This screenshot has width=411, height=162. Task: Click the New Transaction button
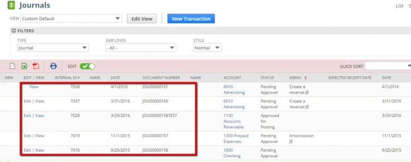pyautogui.click(x=191, y=19)
